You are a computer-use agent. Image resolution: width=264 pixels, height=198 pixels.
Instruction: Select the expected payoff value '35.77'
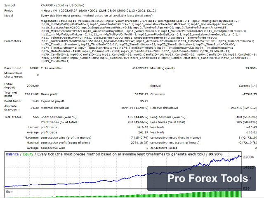[x=144, y=101]
